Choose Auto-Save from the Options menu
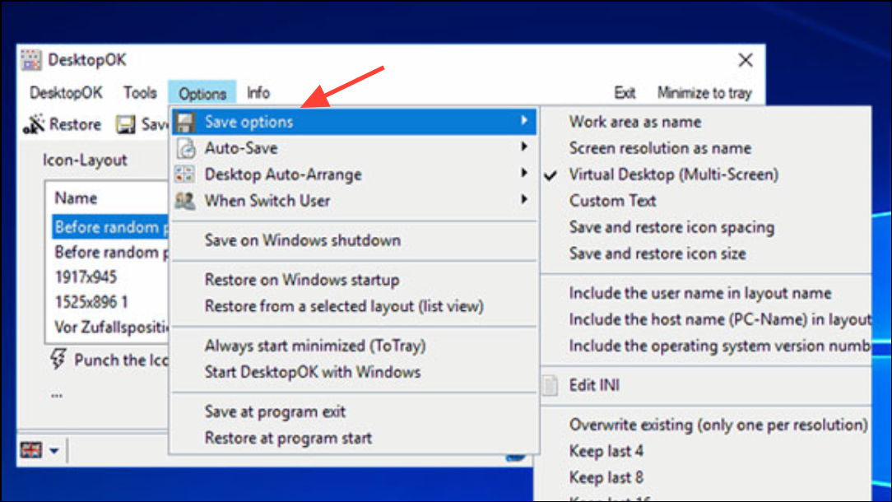The width and height of the screenshot is (892, 502). click(x=354, y=148)
